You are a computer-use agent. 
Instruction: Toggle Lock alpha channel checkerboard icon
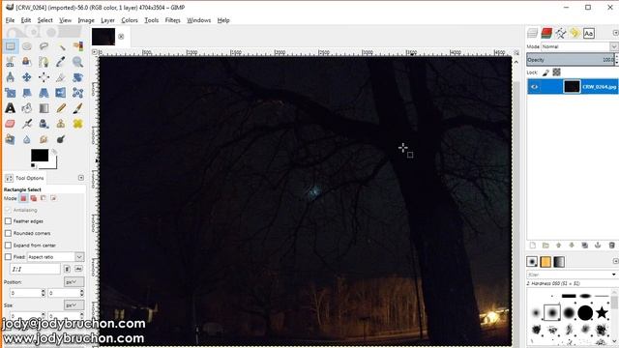(557, 72)
